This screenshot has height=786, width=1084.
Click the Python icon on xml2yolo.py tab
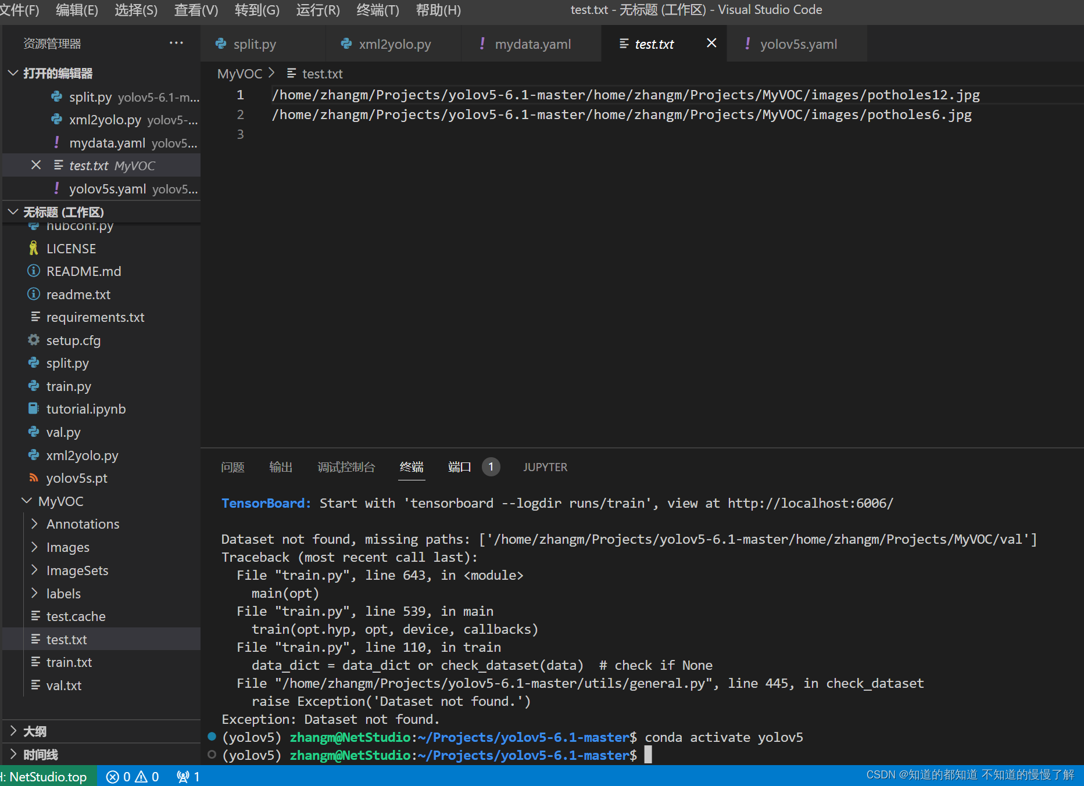(x=346, y=44)
